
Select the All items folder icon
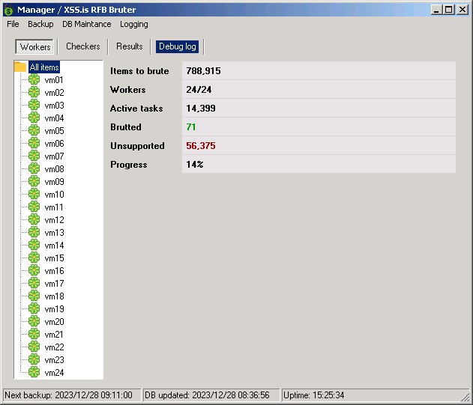(20, 67)
